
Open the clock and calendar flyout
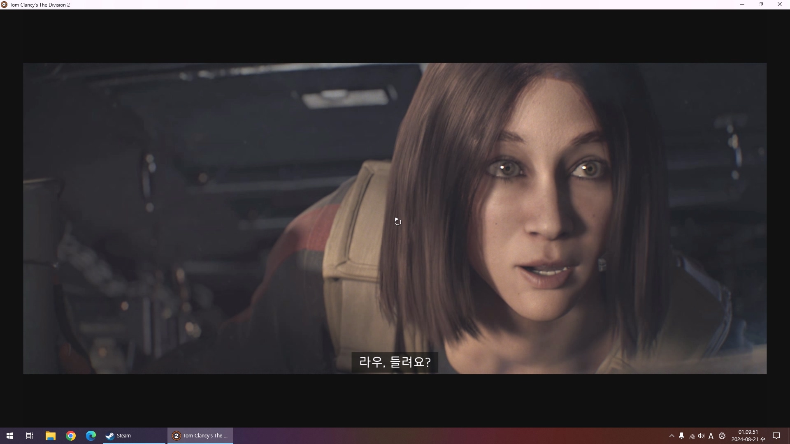coord(748,436)
